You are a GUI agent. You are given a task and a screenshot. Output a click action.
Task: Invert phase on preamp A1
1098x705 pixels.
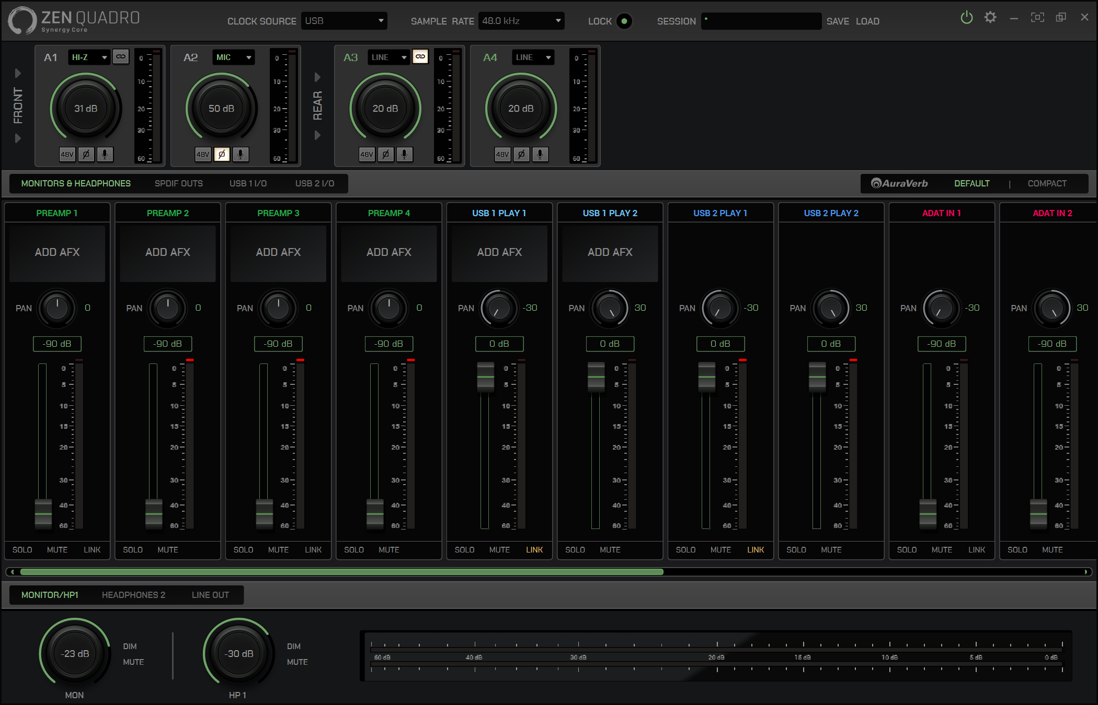click(x=86, y=155)
